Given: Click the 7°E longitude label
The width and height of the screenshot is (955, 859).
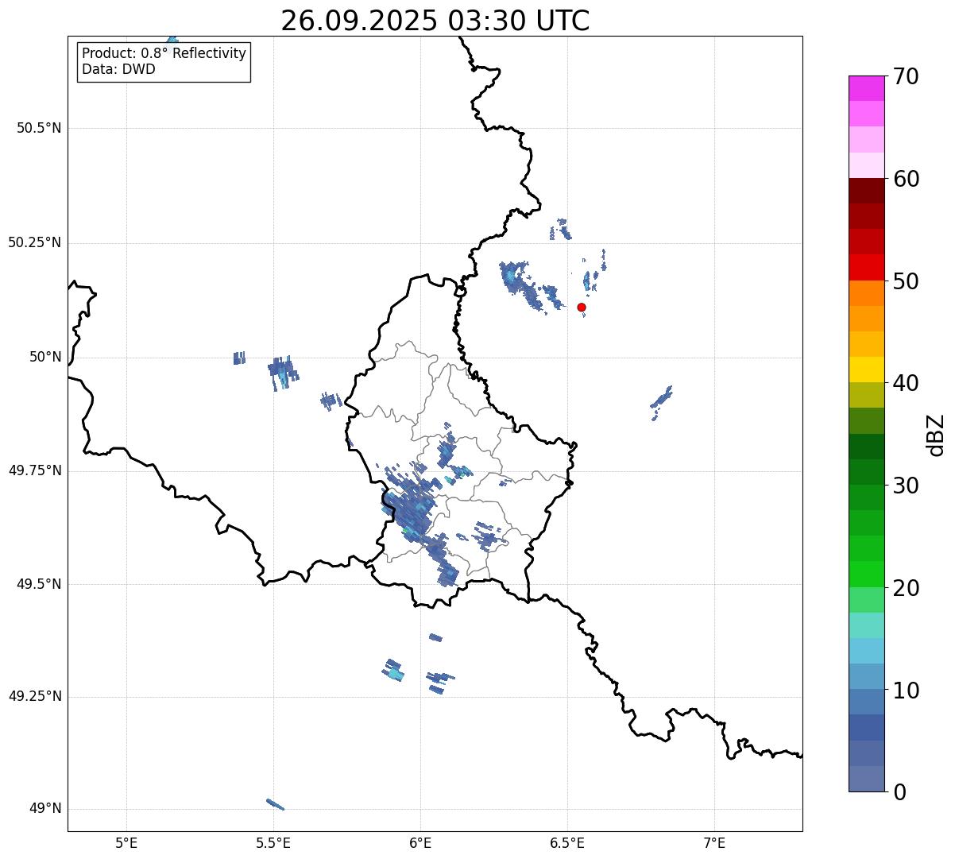Looking at the screenshot, I should click(x=714, y=842).
